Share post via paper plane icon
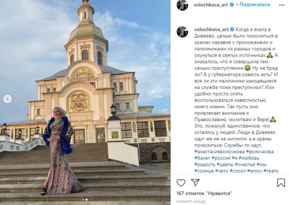 pos(195,182)
